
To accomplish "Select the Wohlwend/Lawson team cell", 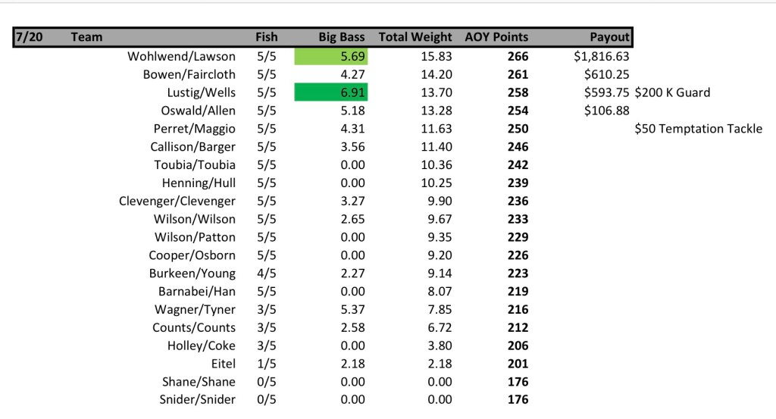I will (181, 56).
